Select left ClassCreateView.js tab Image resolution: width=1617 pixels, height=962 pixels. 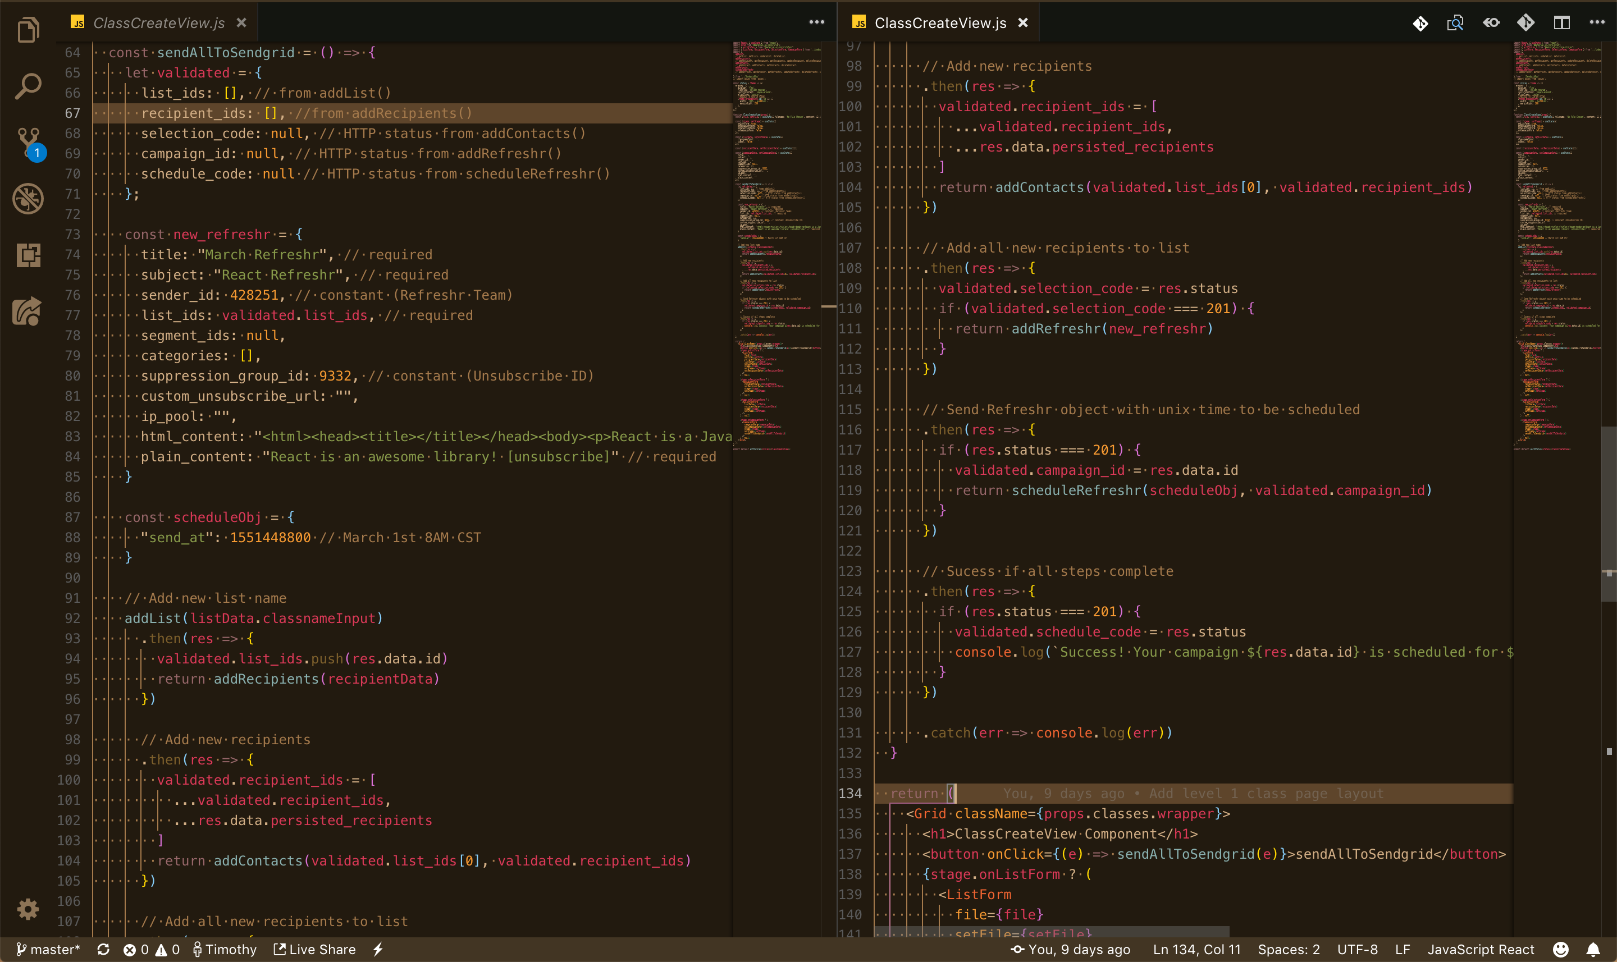(x=159, y=24)
